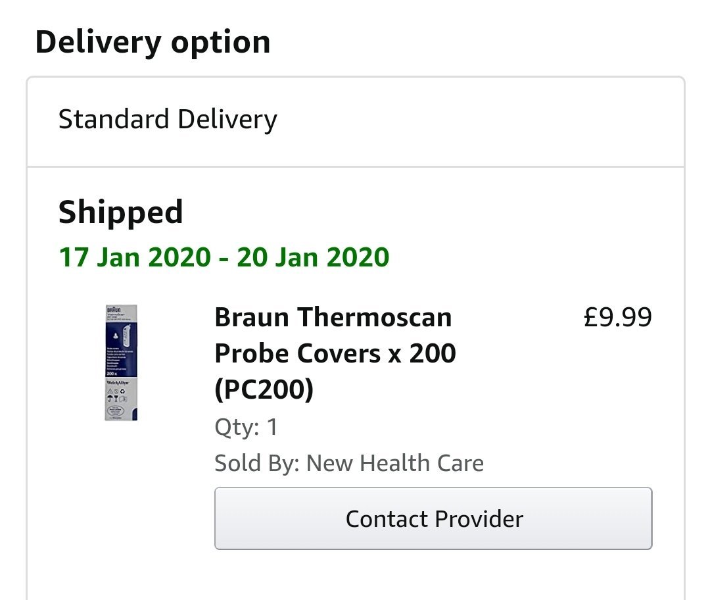Click the New Health Care seller name

point(395,463)
